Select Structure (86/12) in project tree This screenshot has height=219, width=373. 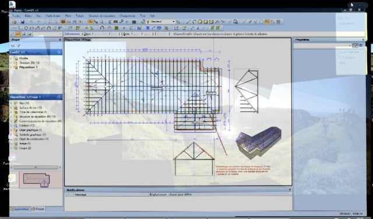point(30,63)
